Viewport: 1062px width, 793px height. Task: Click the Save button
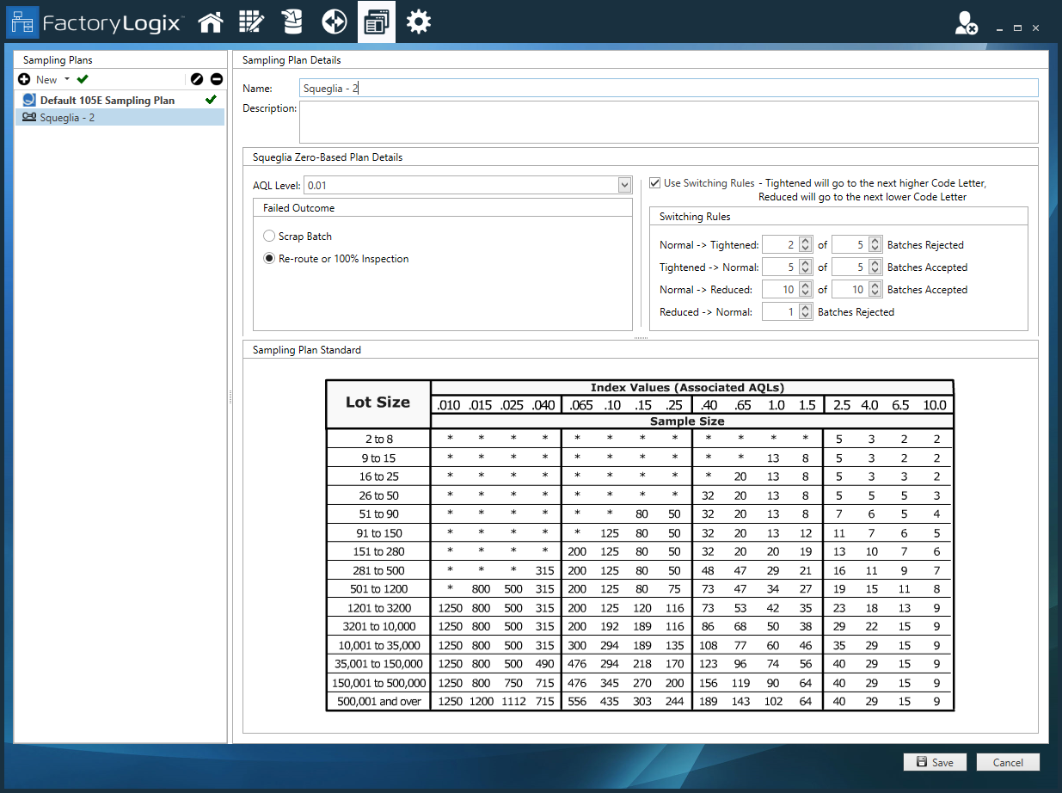[935, 762]
